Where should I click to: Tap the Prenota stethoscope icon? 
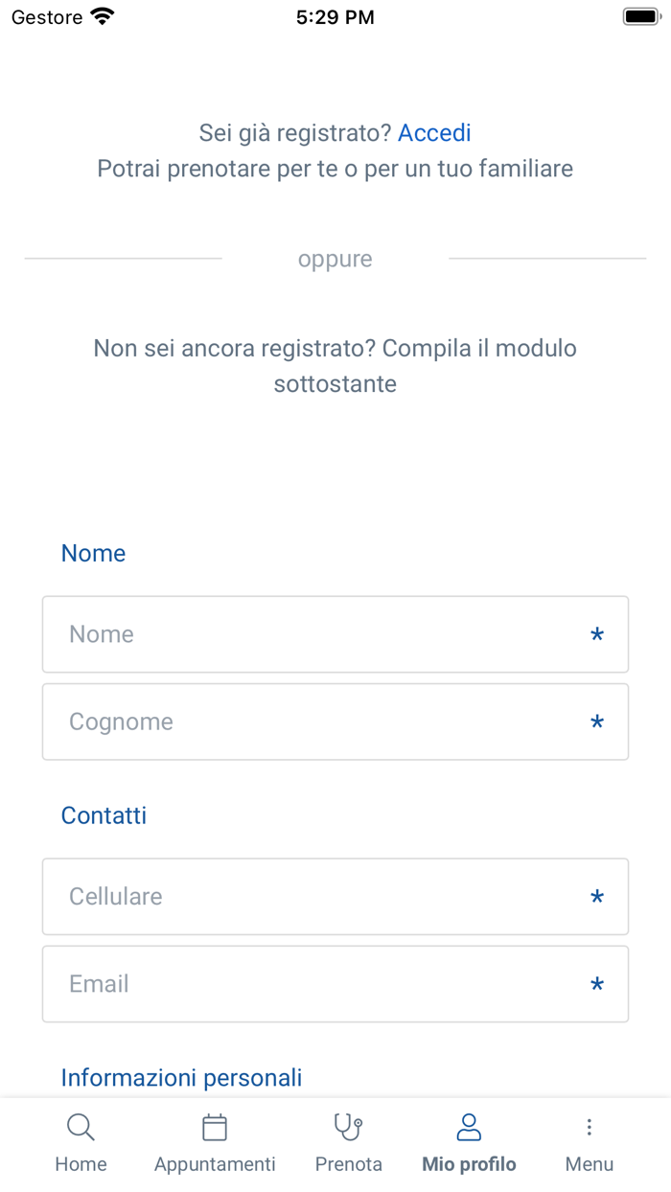(348, 1128)
